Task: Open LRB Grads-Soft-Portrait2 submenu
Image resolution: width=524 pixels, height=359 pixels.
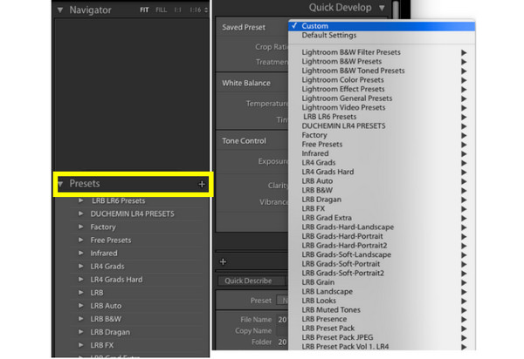Action: pyautogui.click(x=382, y=273)
